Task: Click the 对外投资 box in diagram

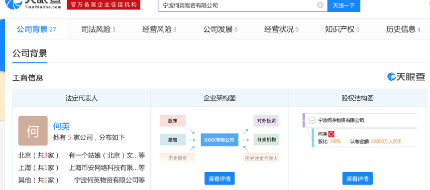Action: click(266, 121)
